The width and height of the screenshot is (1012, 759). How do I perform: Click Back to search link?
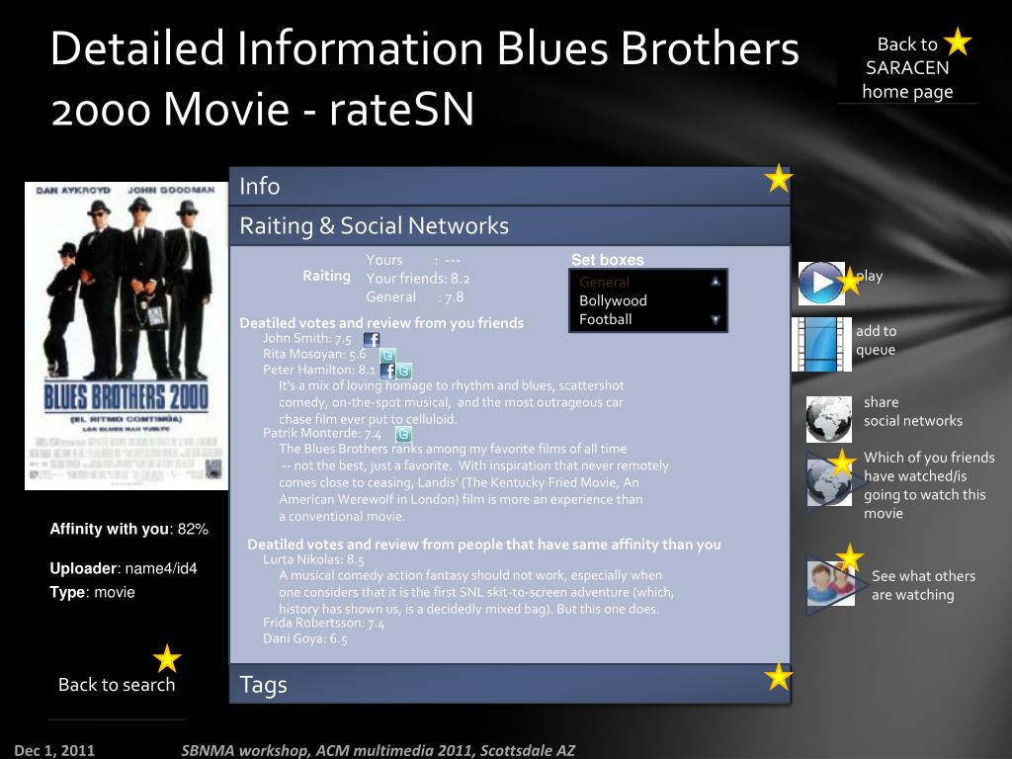117,685
